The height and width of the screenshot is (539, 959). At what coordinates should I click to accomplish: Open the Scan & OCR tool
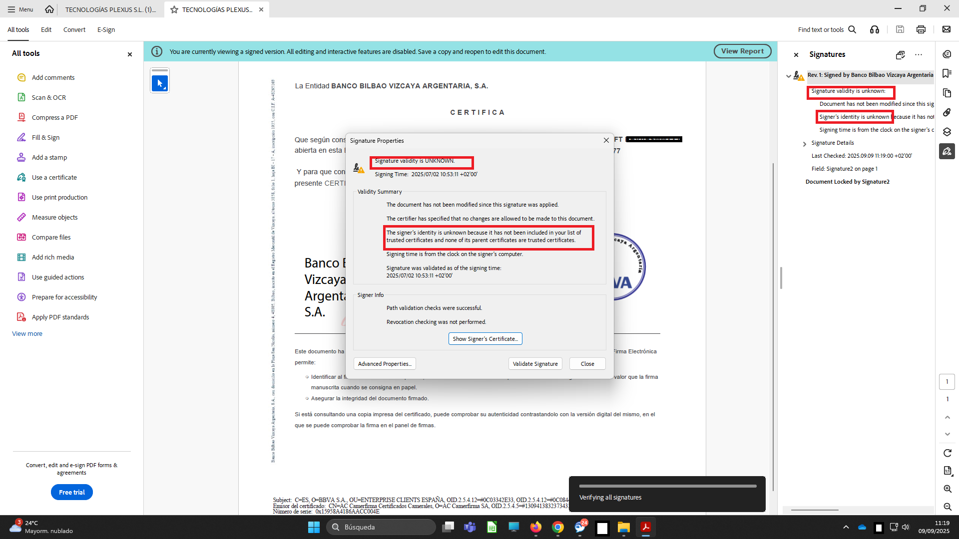[48, 97]
